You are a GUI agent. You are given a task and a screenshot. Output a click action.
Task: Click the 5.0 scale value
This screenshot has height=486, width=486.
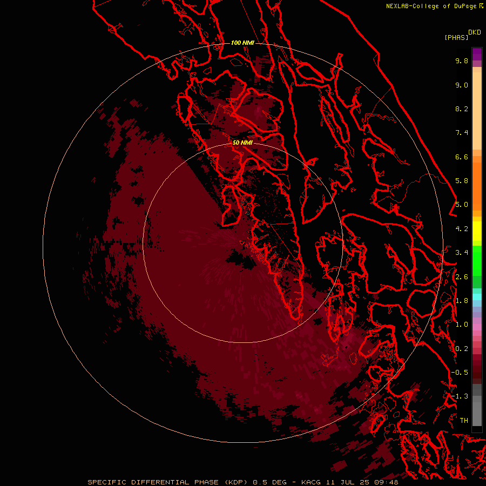462,205
